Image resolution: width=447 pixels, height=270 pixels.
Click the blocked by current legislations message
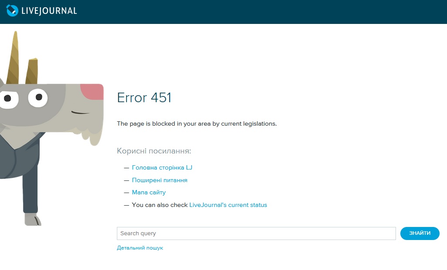click(x=197, y=123)
